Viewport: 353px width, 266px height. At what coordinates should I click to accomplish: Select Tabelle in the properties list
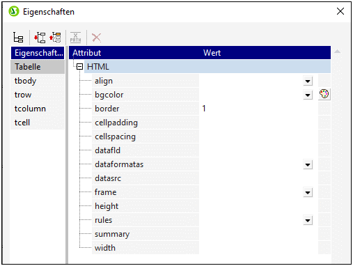38,67
